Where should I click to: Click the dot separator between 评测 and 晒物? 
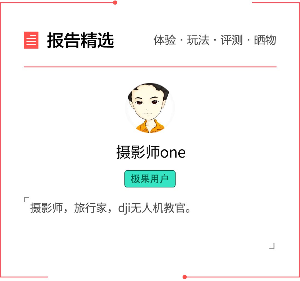pyautogui.click(x=248, y=40)
